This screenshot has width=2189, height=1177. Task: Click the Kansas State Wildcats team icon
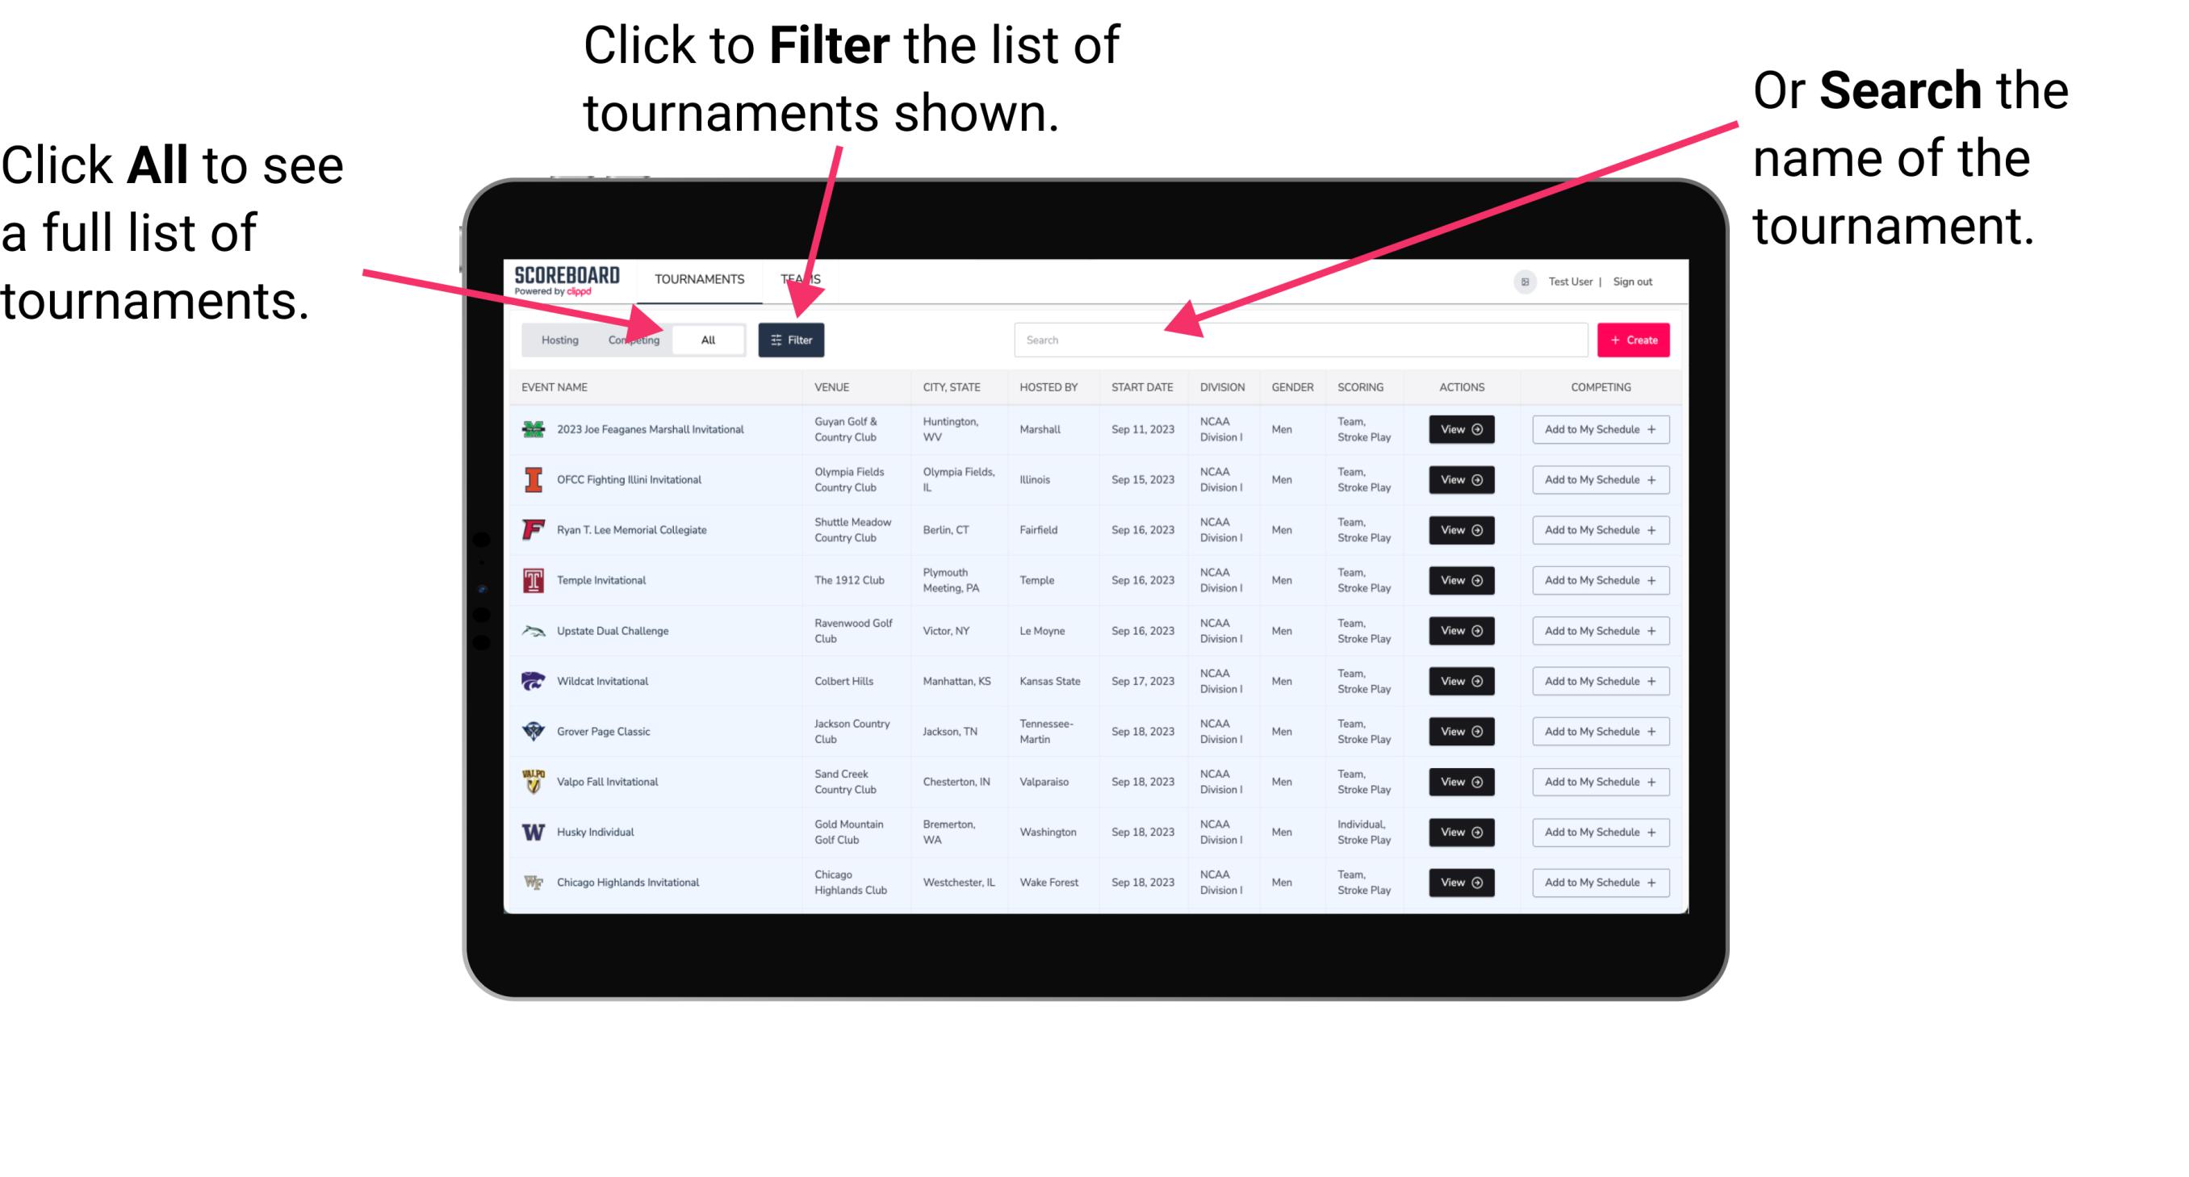[532, 681]
